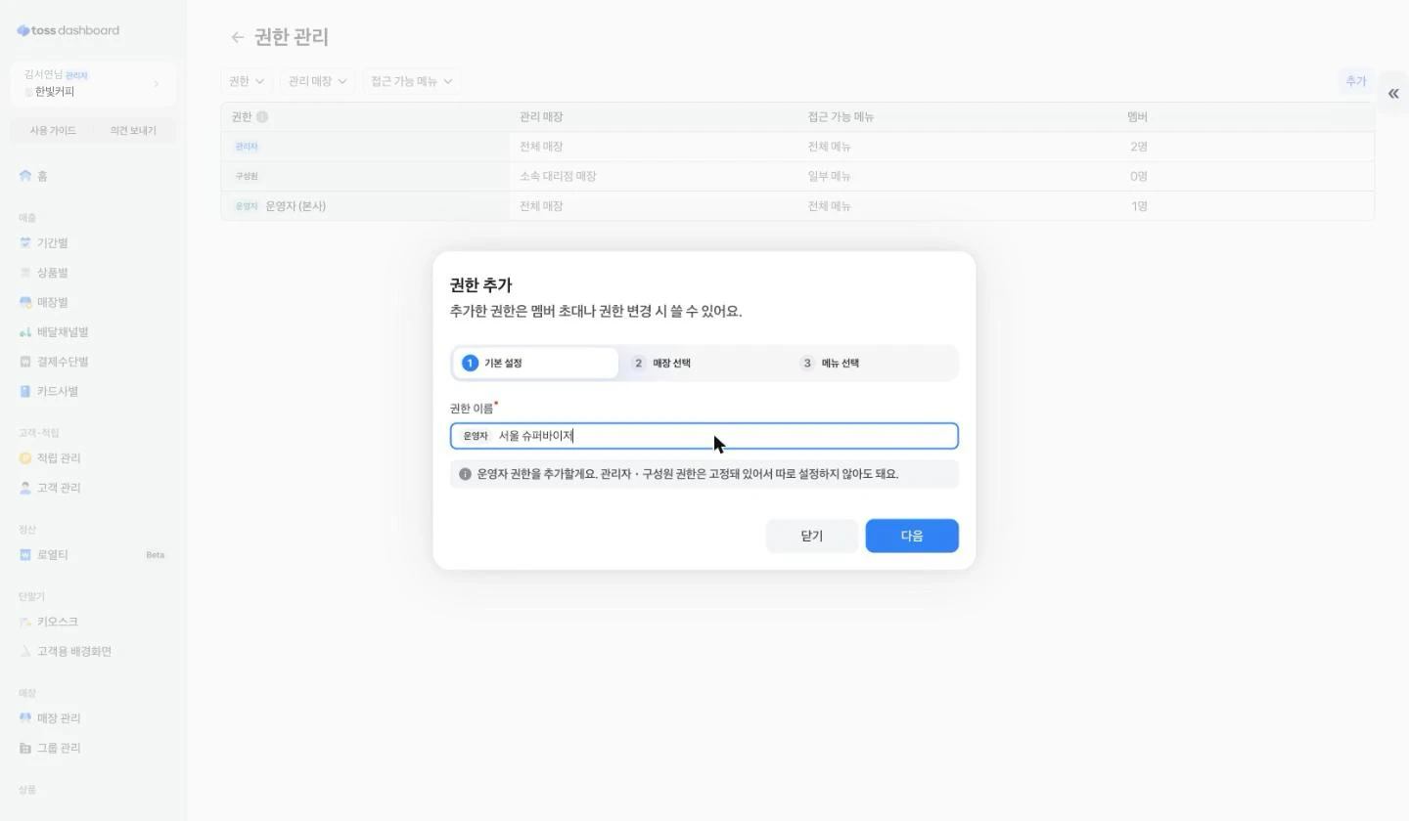Viewport: 1409px width, 821px height.
Task: Click the info icon in dialog notice
Action: [465, 474]
